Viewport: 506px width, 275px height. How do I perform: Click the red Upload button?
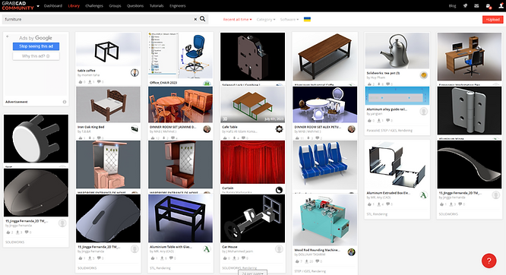click(x=493, y=19)
